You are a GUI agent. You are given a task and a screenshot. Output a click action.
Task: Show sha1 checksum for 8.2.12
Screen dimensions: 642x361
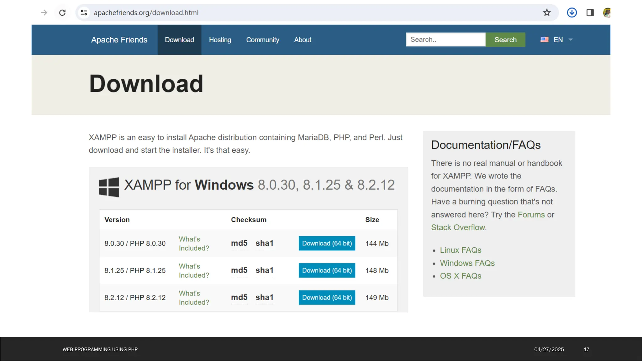tap(265, 297)
